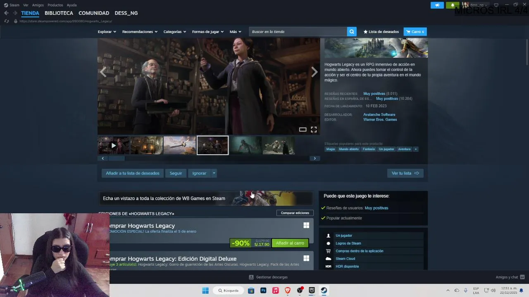Open Gestionar descargas at the bottom
This screenshot has width=529, height=297.
[x=268, y=277]
